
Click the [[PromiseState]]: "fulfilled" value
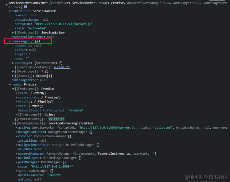coord(57,119)
